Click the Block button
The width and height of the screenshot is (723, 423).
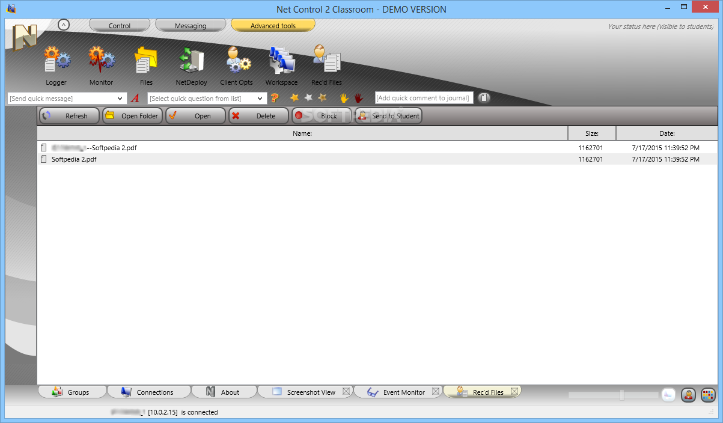pyautogui.click(x=322, y=116)
